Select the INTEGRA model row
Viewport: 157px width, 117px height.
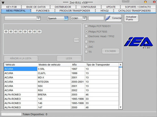coord(61,82)
